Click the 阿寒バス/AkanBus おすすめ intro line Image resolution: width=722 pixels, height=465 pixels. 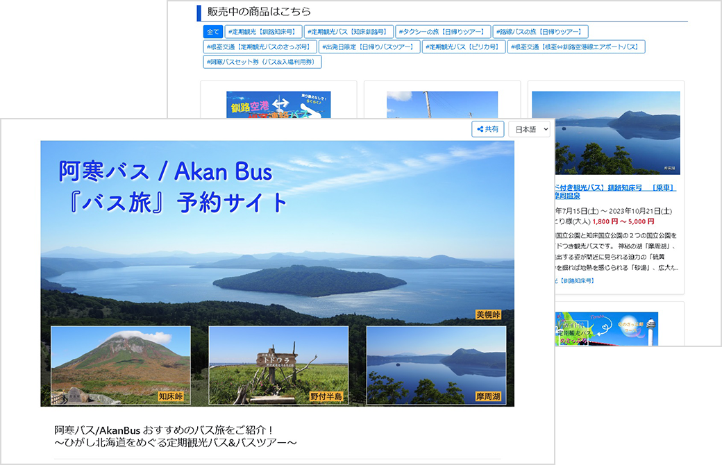(x=164, y=430)
